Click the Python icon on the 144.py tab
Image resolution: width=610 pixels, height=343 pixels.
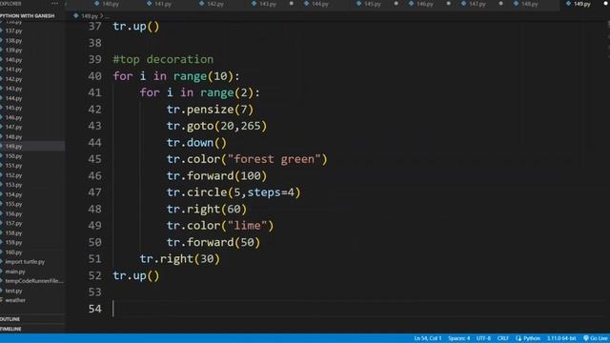(x=307, y=4)
